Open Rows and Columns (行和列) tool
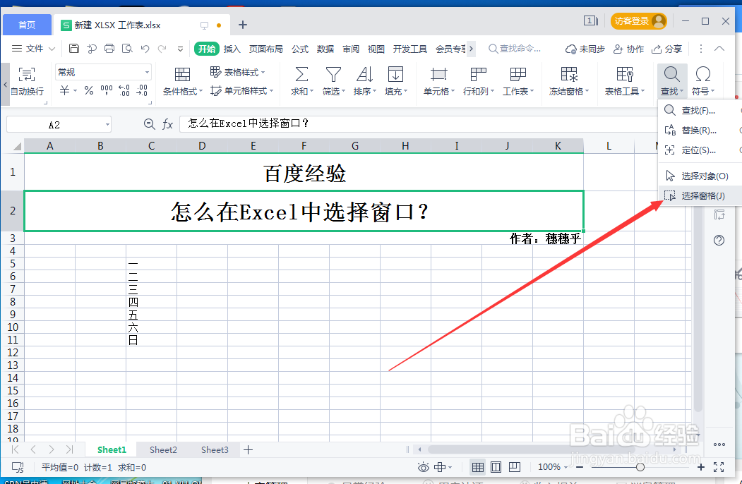 pyautogui.click(x=479, y=81)
